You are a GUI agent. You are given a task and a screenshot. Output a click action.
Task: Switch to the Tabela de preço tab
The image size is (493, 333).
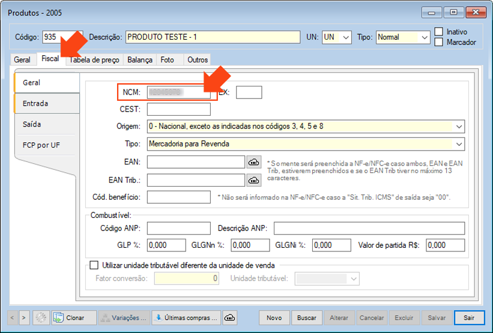(x=95, y=60)
